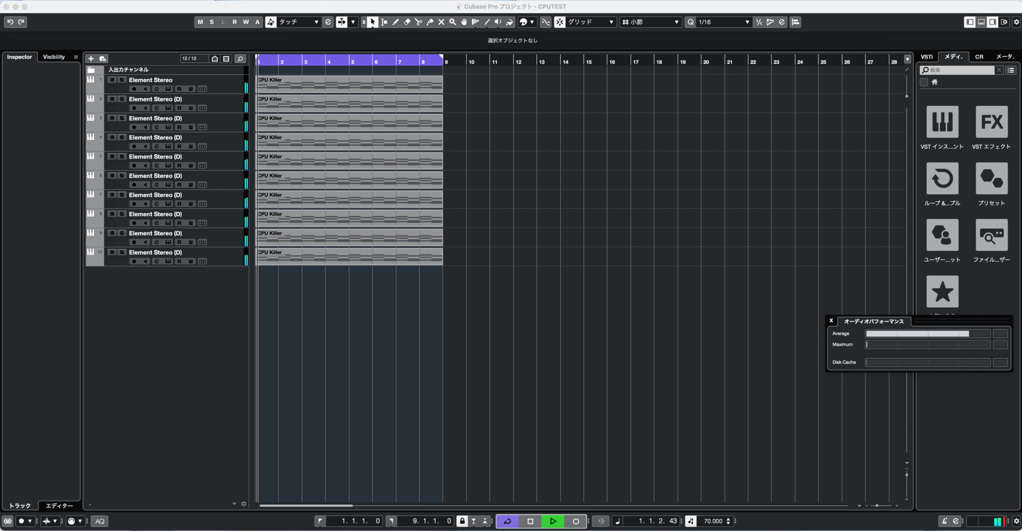Open Loops & Samples browser tile
The width and height of the screenshot is (1022, 531).
point(942,178)
